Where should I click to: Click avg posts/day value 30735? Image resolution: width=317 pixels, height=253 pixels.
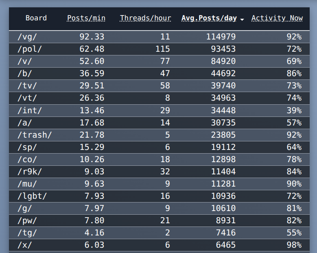click(223, 123)
